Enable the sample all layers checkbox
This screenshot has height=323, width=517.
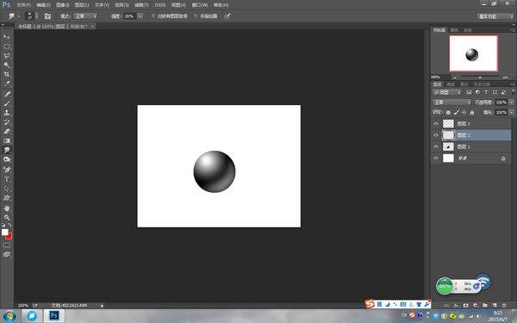point(153,16)
